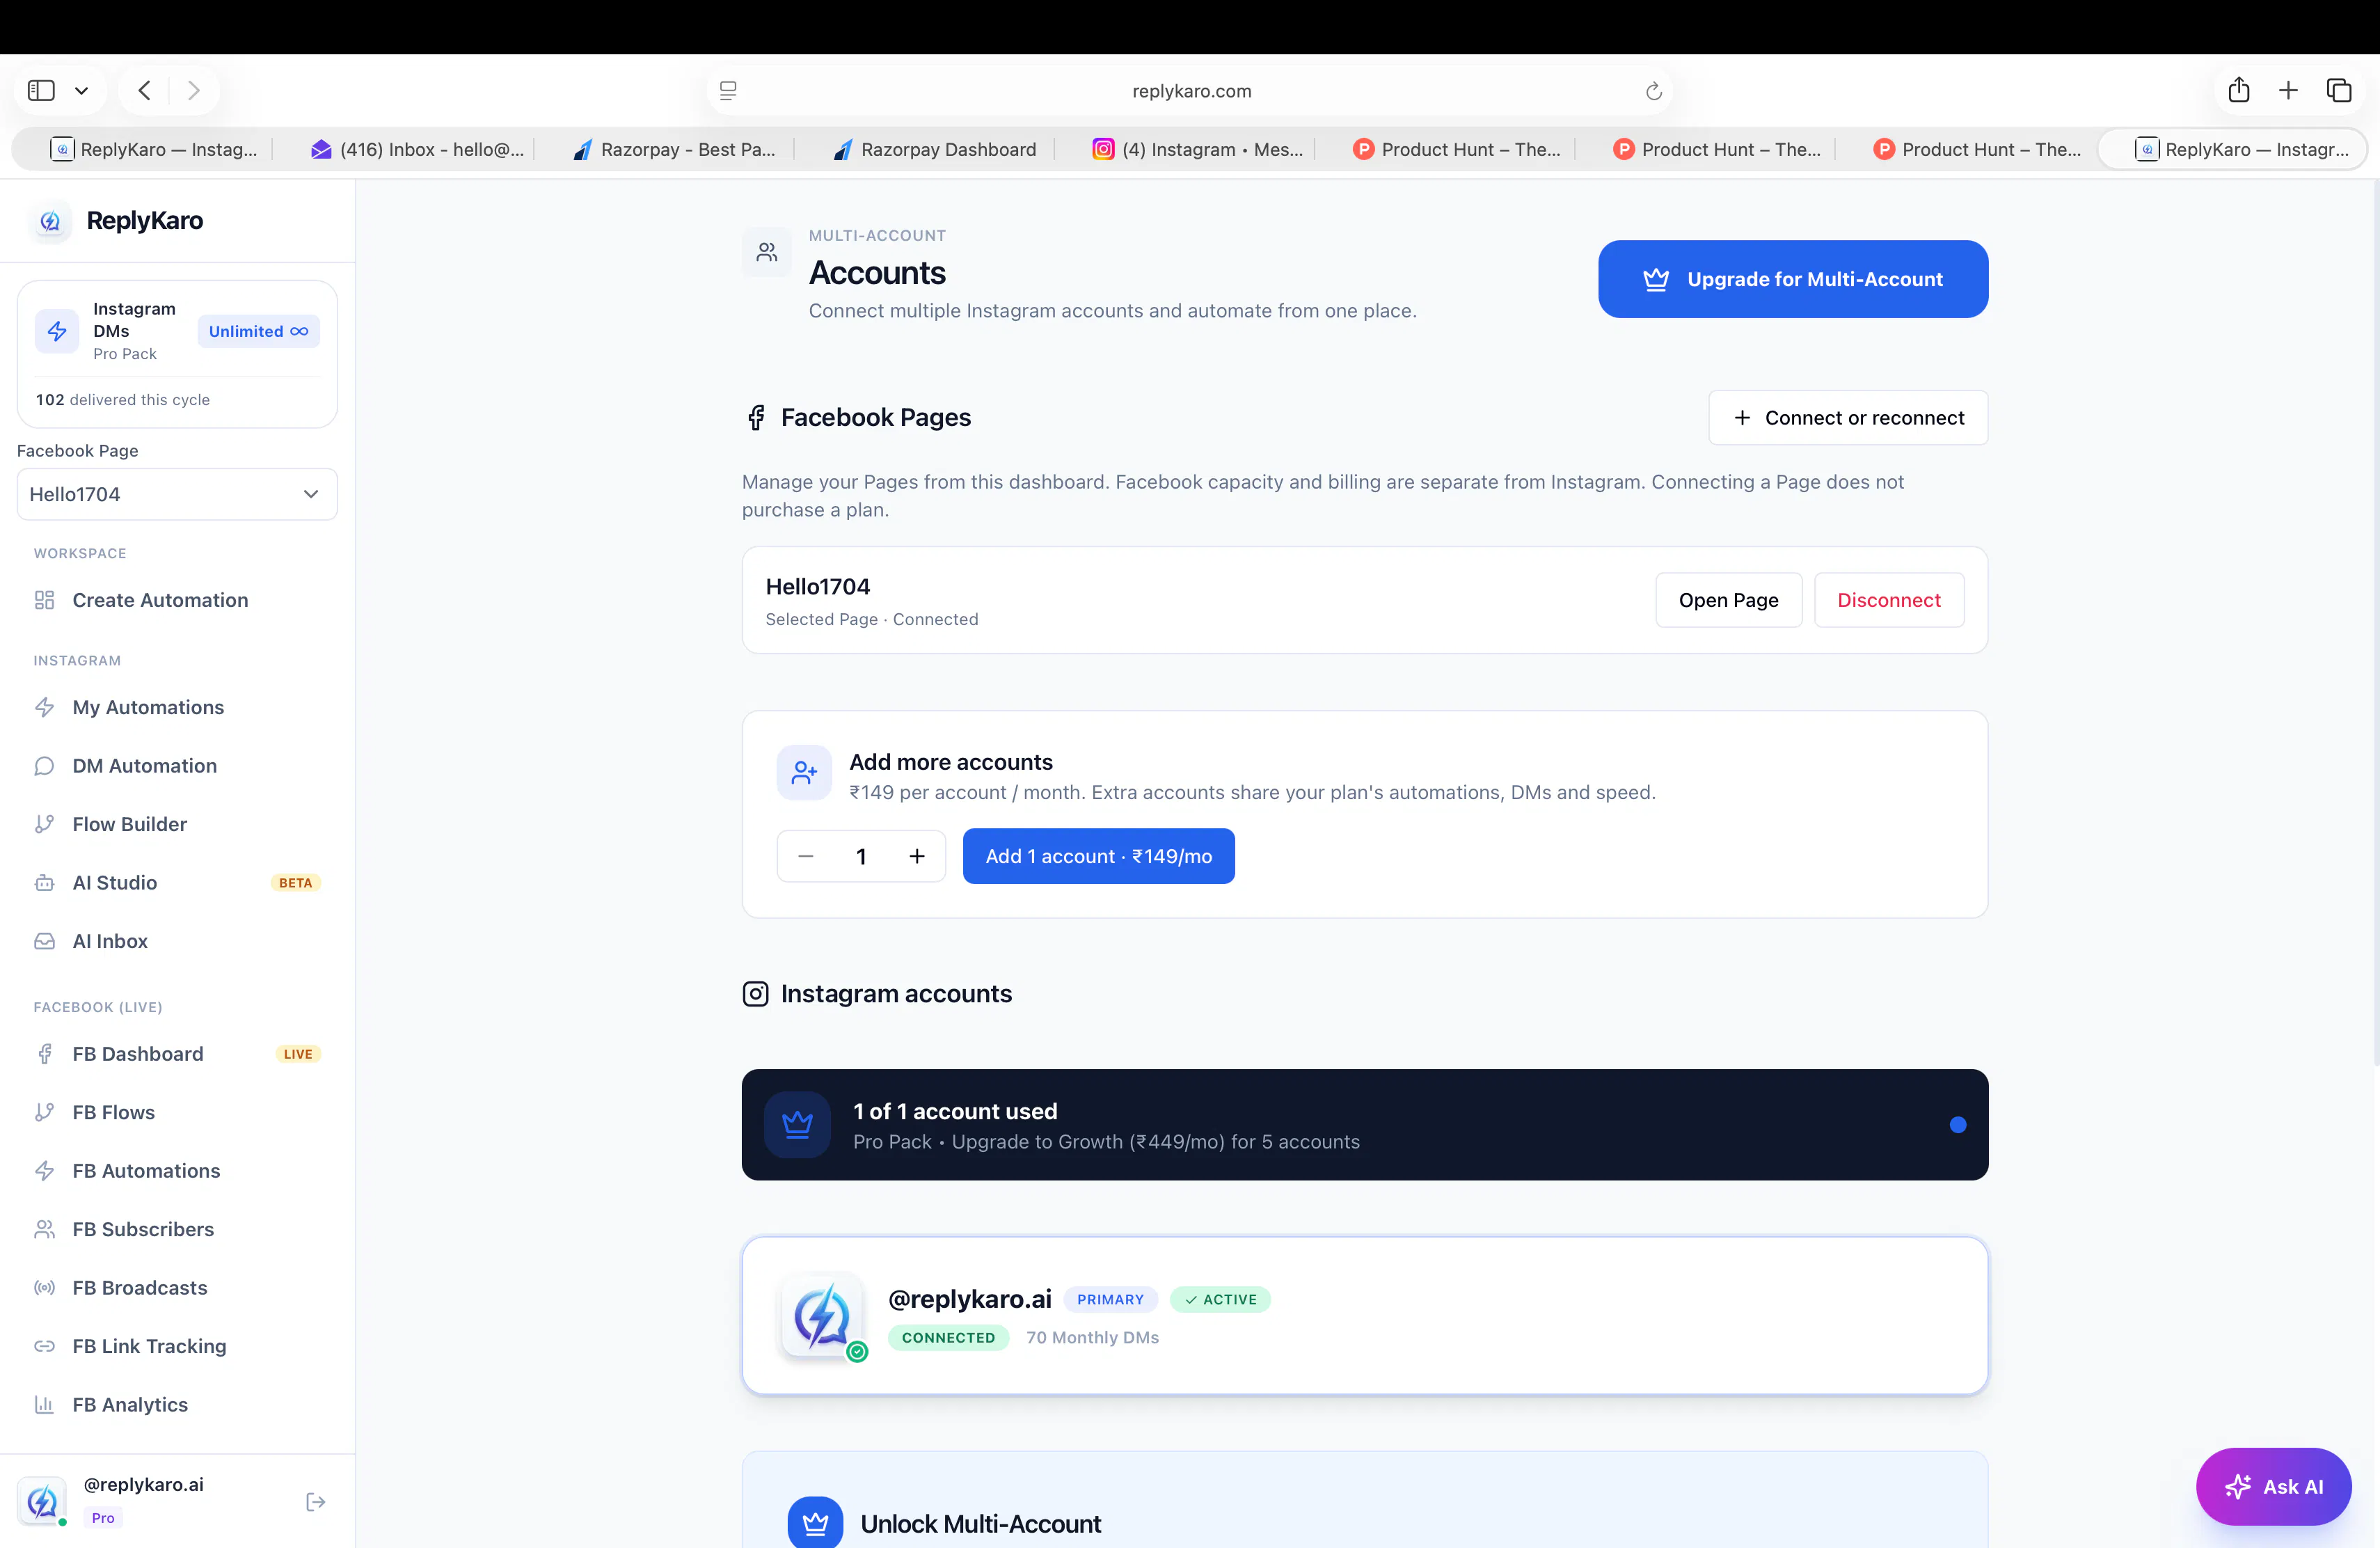Click the sidebar toggle icon in Safari toolbar

41,91
